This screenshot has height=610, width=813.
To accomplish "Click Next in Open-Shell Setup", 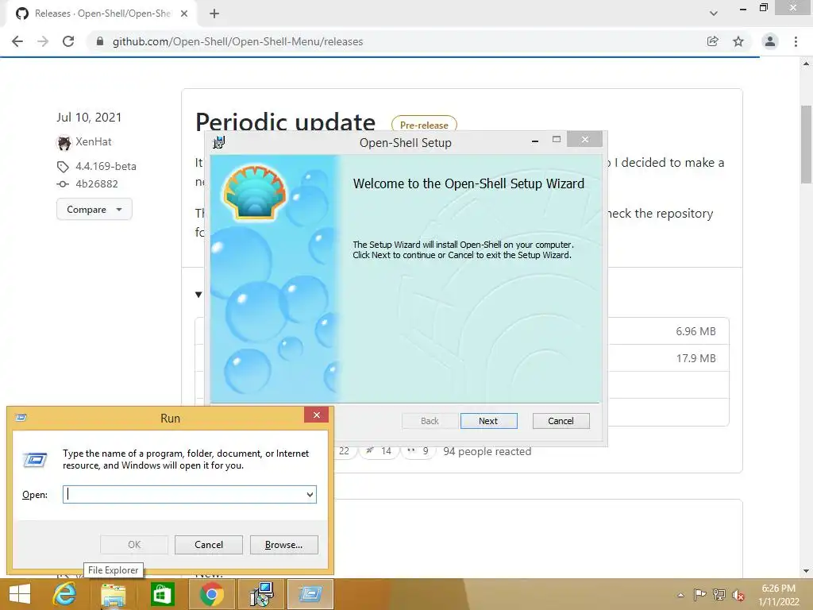I will point(488,421).
